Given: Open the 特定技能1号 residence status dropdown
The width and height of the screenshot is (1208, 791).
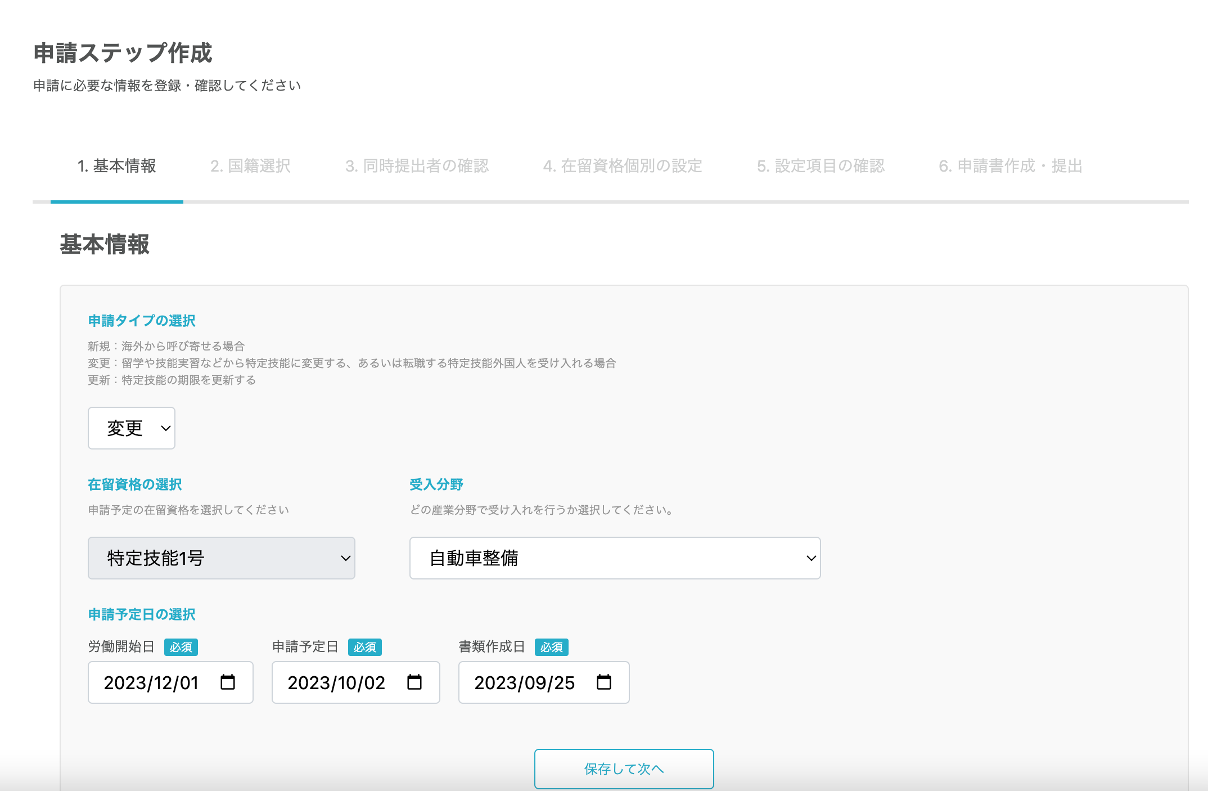Looking at the screenshot, I should tap(222, 558).
